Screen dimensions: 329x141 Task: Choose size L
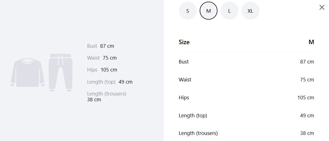pos(229,11)
